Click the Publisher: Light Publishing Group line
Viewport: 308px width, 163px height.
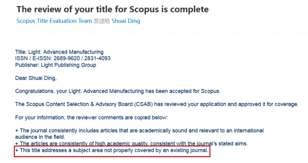coord(56,65)
